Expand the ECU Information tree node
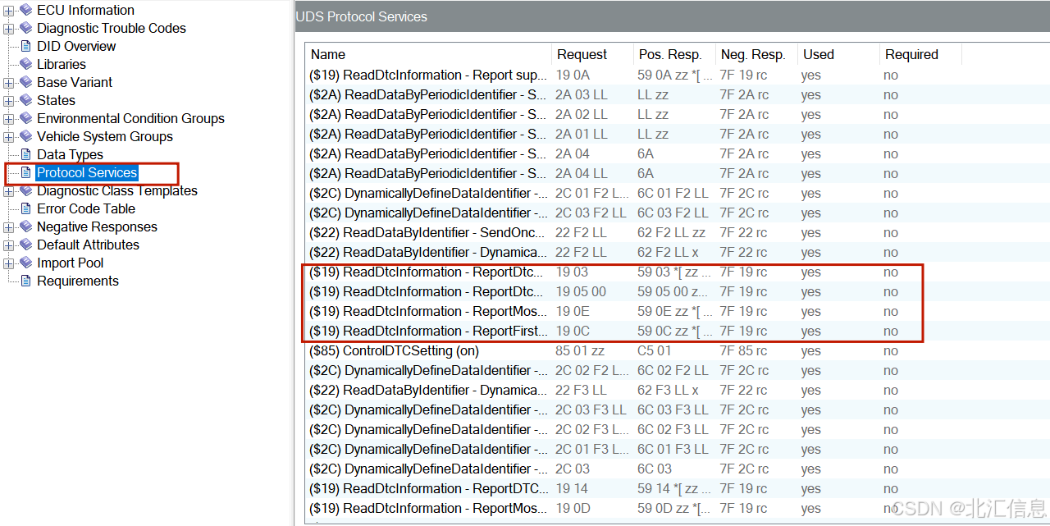 pyautogui.click(x=9, y=11)
